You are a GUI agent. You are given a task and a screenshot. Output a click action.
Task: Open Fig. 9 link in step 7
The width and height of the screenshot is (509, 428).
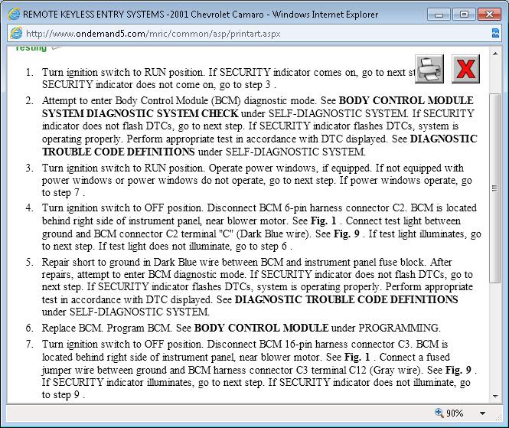pos(458,370)
